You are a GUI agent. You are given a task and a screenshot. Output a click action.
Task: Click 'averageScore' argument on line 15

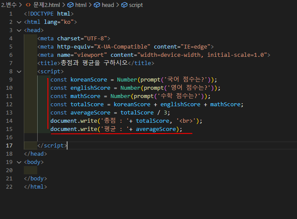156,129
